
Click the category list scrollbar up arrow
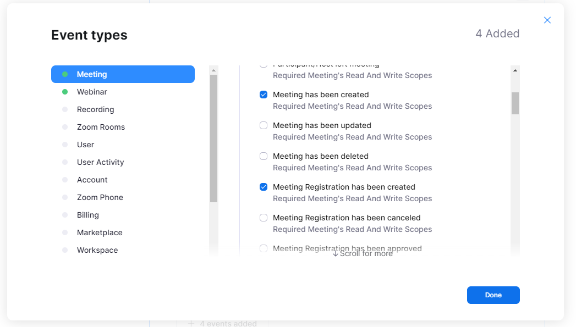(x=213, y=70)
